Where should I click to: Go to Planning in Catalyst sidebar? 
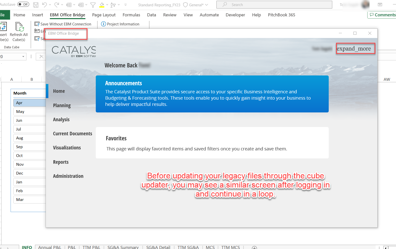coord(62,105)
